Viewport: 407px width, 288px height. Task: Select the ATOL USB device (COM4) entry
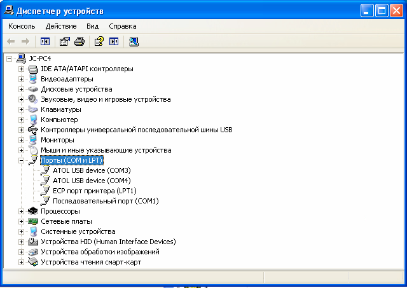click(x=92, y=181)
